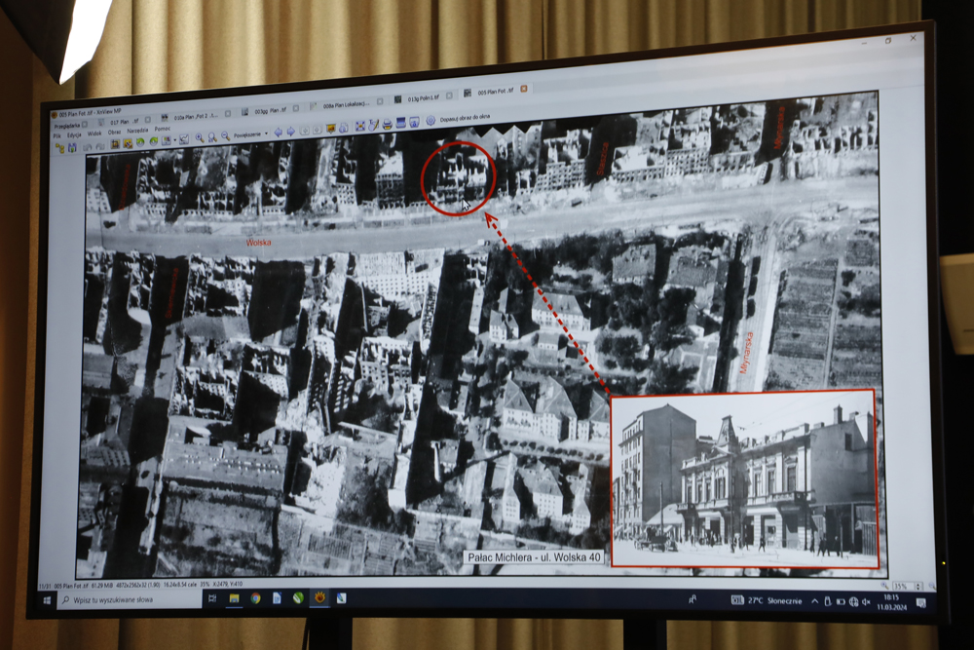974x650 pixels.
Task: Expand the hidden icons chevron in system tray
Action: (814, 600)
